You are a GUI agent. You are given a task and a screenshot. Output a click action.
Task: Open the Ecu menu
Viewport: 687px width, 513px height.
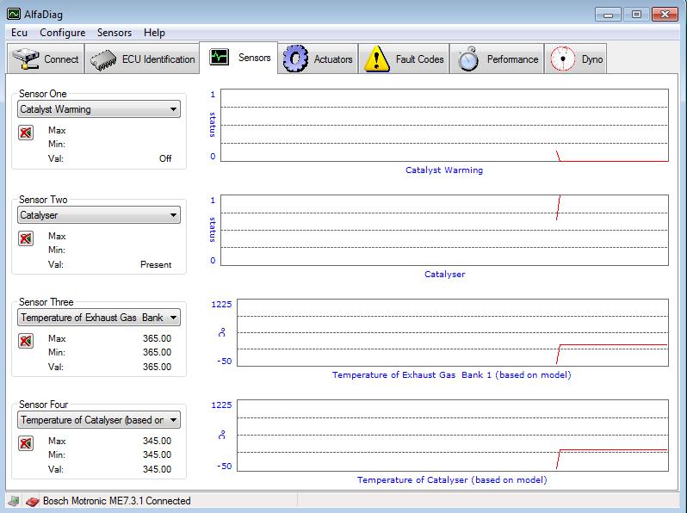20,33
